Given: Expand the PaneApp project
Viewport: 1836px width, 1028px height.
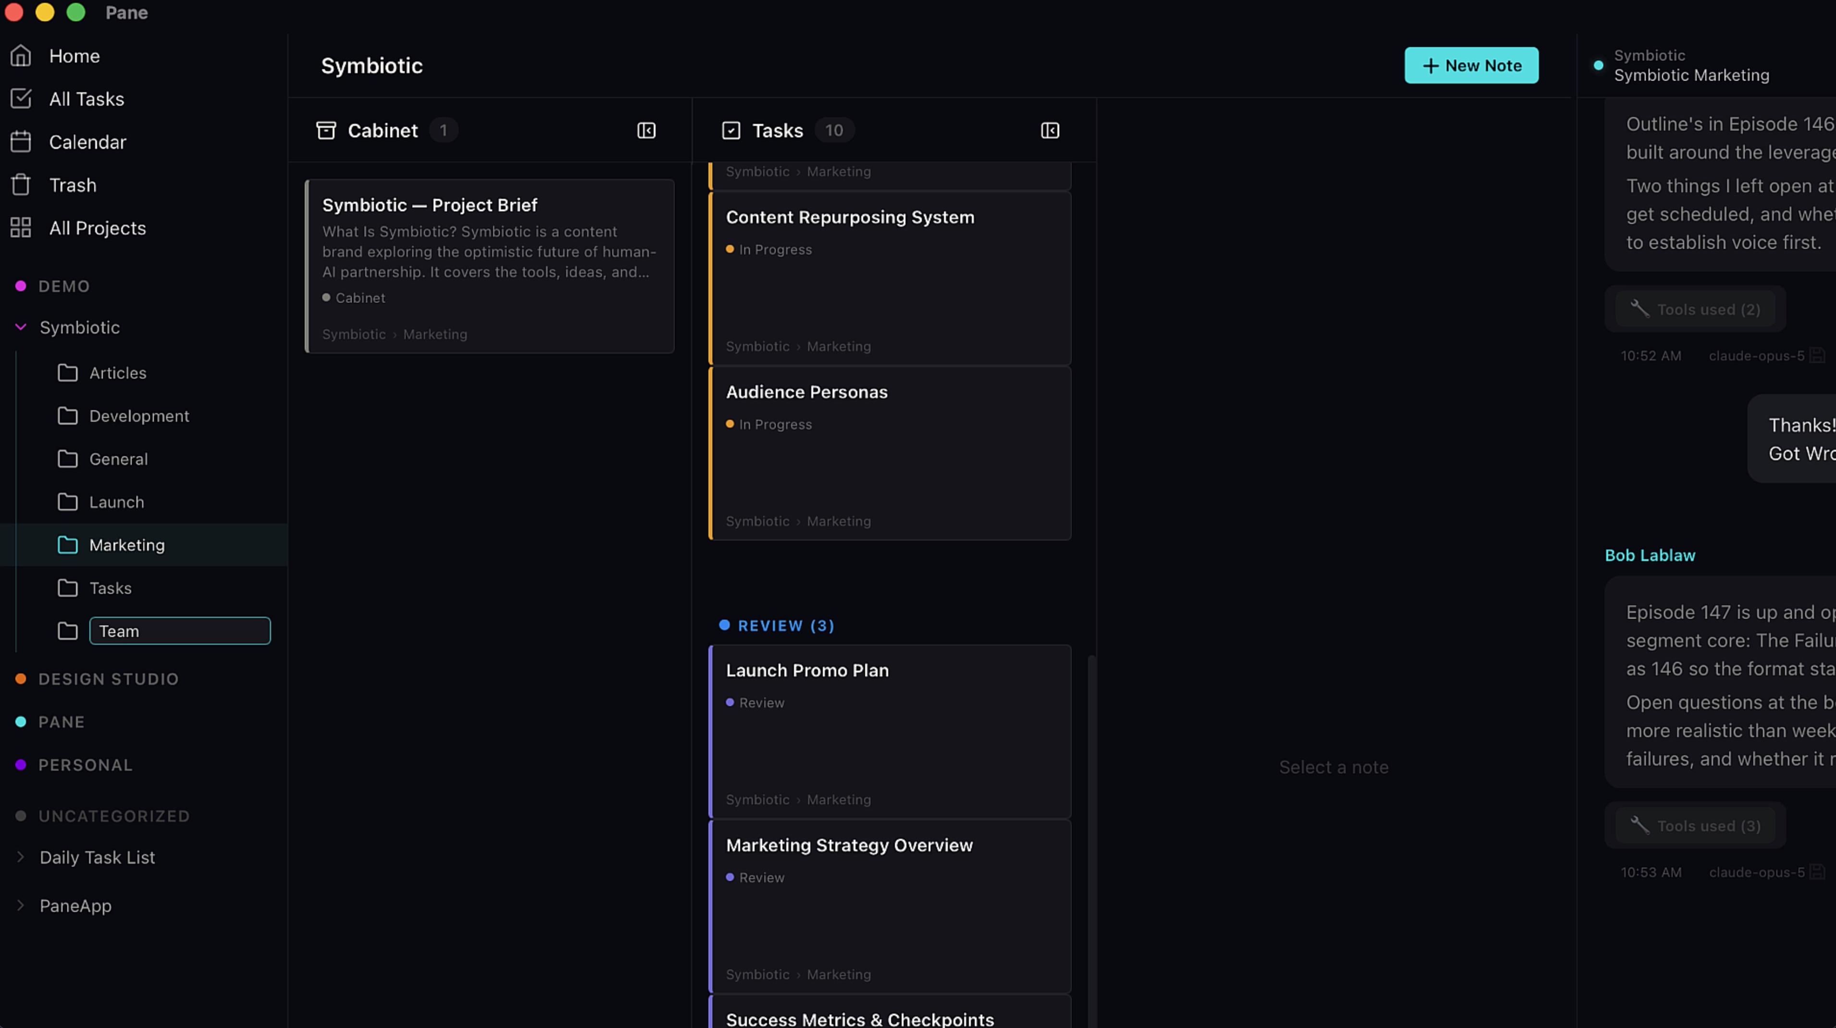Looking at the screenshot, I should pyautogui.click(x=21, y=906).
